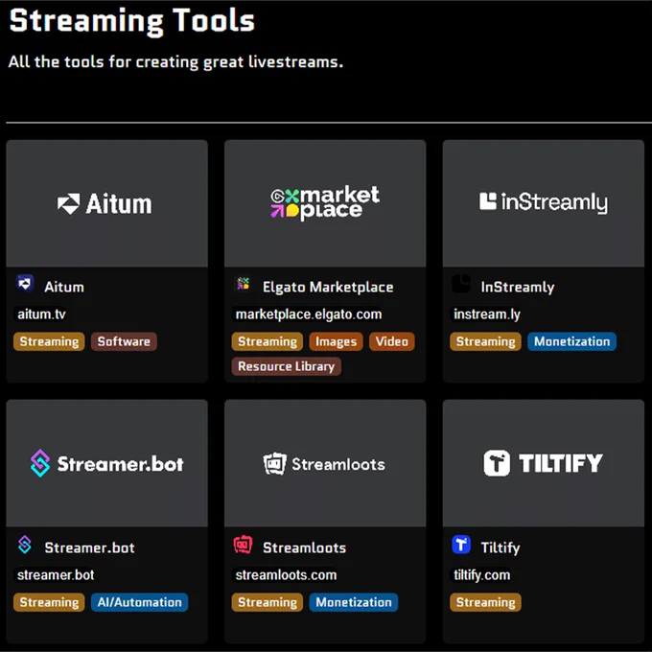Select Streaming tag on Streamer.bot card

pos(49,602)
